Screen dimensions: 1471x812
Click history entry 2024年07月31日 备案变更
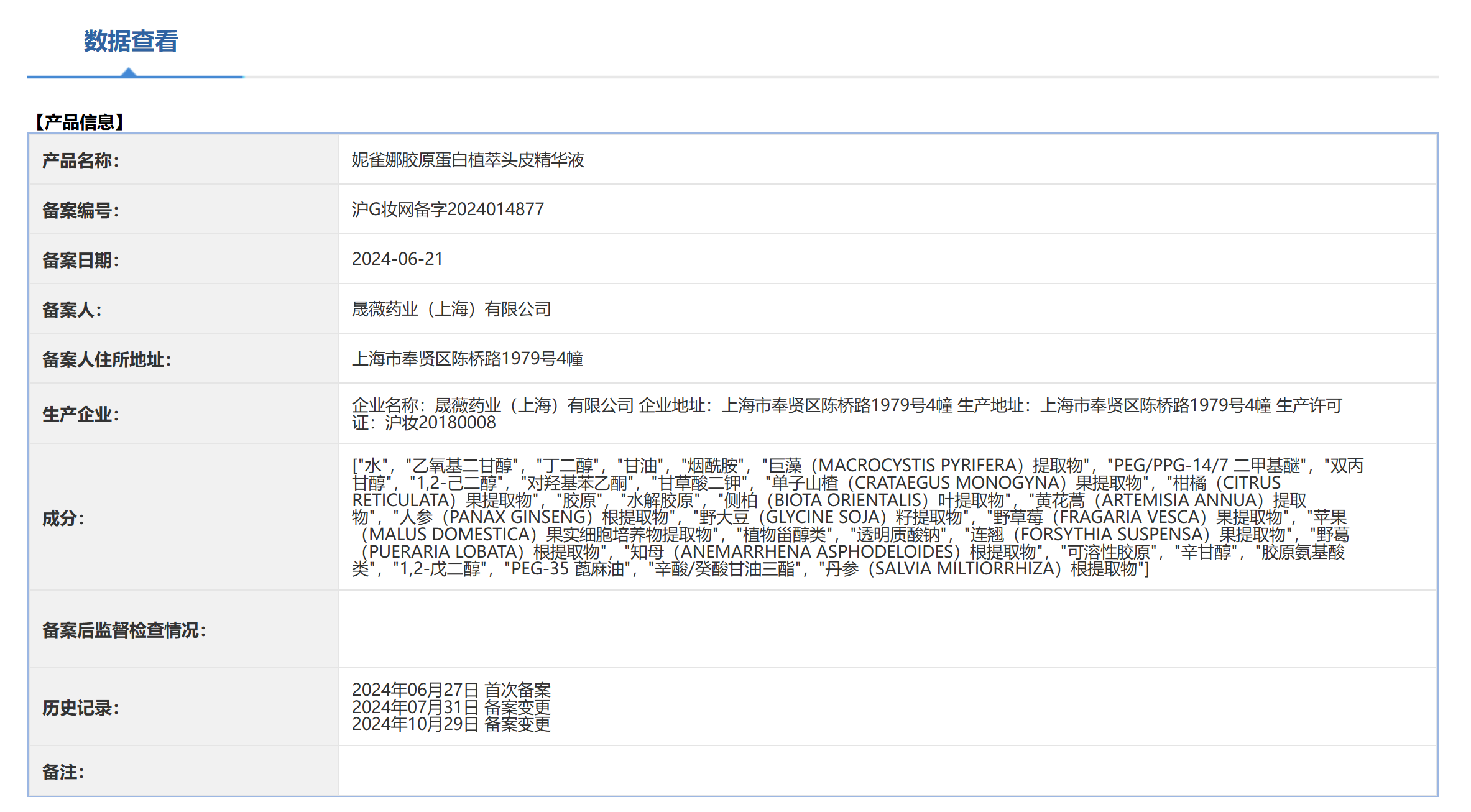(451, 708)
